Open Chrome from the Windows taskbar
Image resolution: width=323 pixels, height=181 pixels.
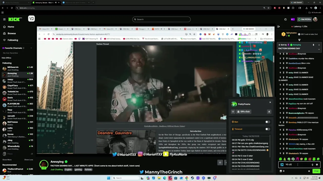[x=187, y=178]
